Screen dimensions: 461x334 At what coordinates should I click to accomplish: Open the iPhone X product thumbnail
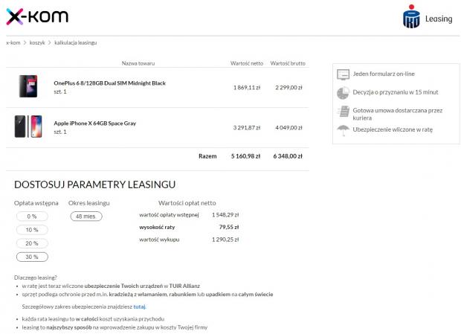(x=28, y=126)
